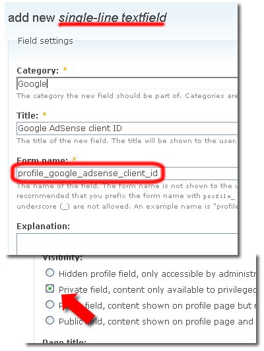Viewport: 264px width, 351px height.
Task: Select the Public field radio button
Action: tap(49, 321)
